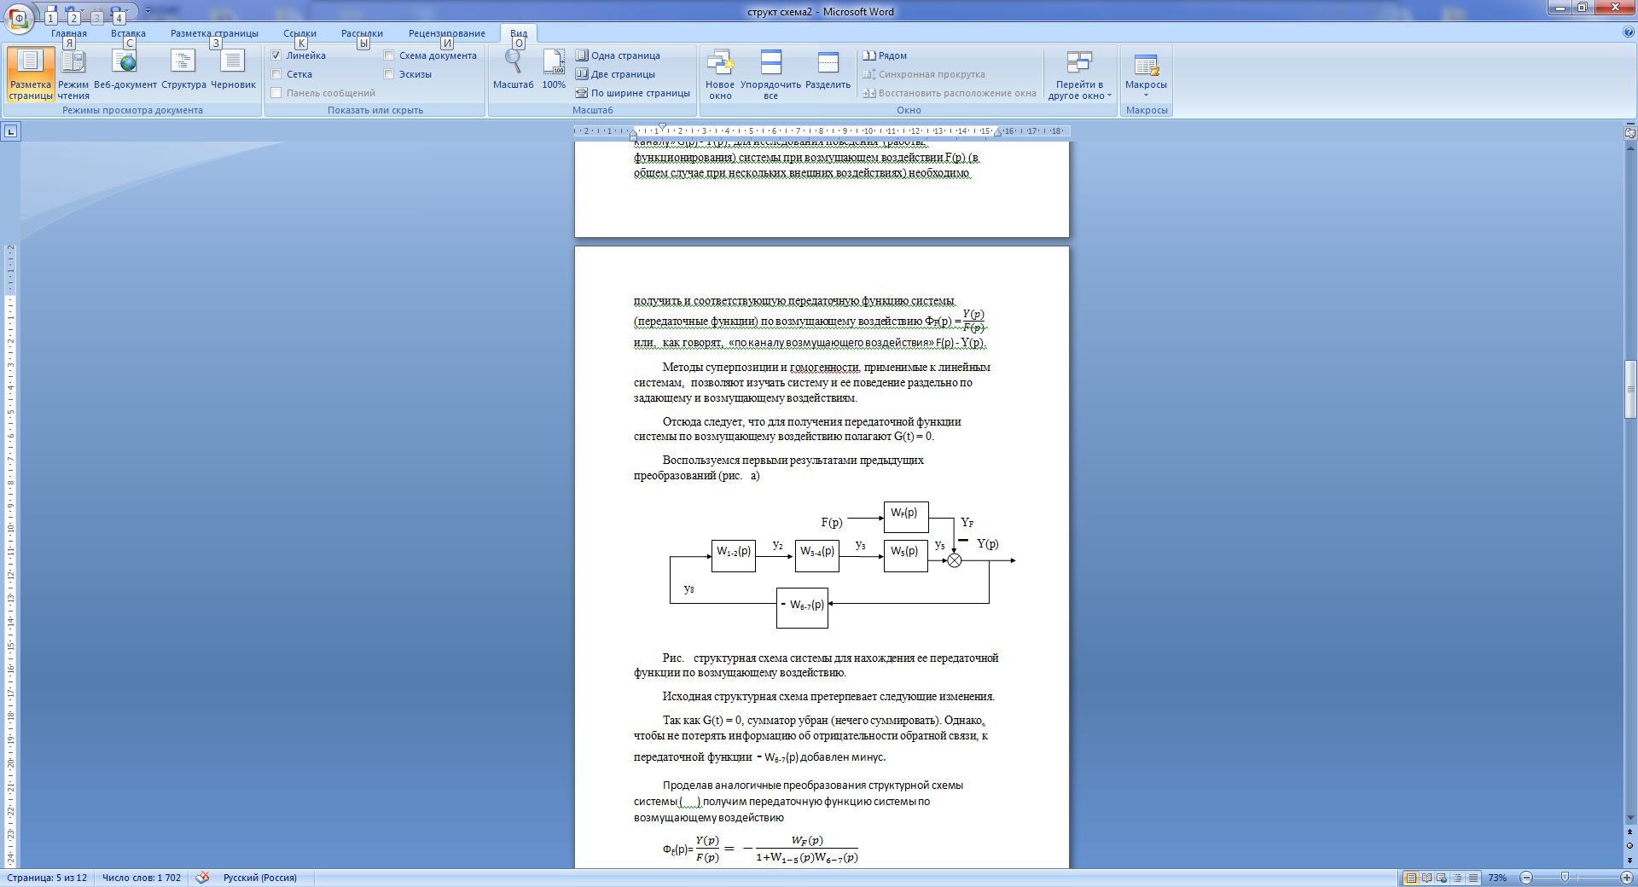The width and height of the screenshot is (1638, 887).
Task: Click spelling check icon in status bar
Action: (x=202, y=878)
